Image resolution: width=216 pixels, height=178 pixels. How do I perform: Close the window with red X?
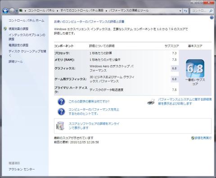click(209, 2)
